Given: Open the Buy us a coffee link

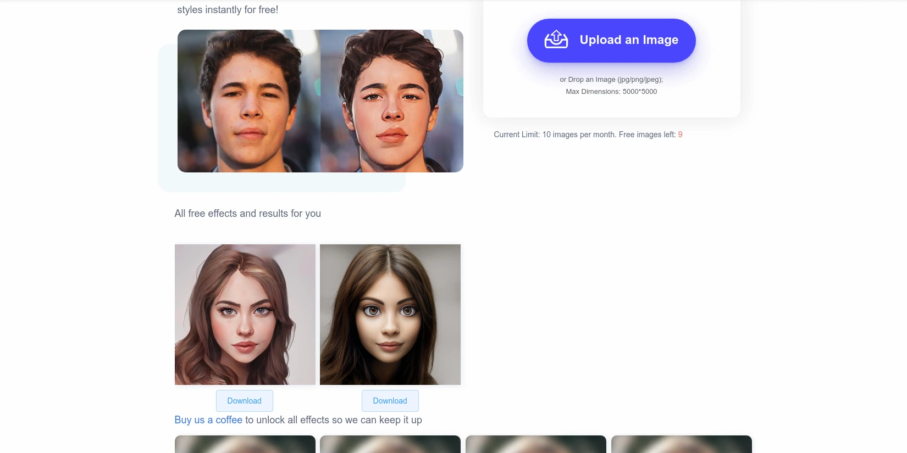Looking at the screenshot, I should tap(208, 420).
